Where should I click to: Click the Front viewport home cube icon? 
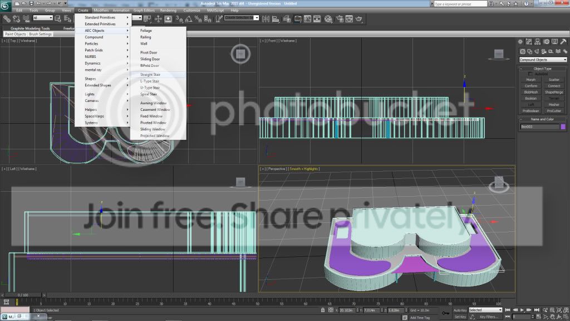[499, 54]
